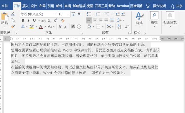The width and height of the screenshot is (185, 113).
Task: Toggle Character Shading icon
Action: click(x=73, y=27)
